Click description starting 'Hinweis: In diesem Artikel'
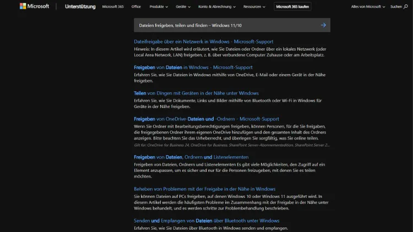 pyautogui.click(x=230, y=52)
